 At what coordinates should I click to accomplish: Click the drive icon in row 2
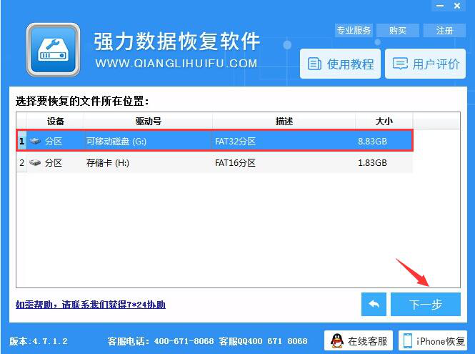coord(35,162)
